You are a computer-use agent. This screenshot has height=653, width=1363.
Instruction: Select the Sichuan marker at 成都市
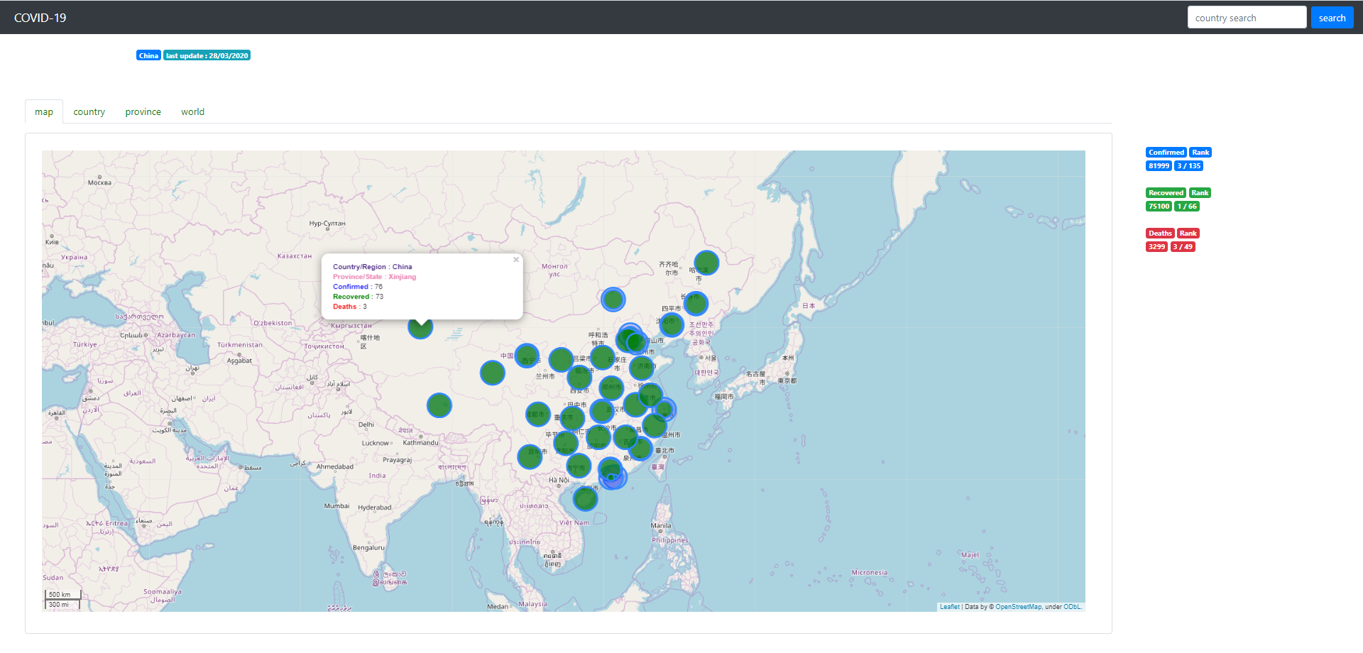pyautogui.click(x=538, y=414)
